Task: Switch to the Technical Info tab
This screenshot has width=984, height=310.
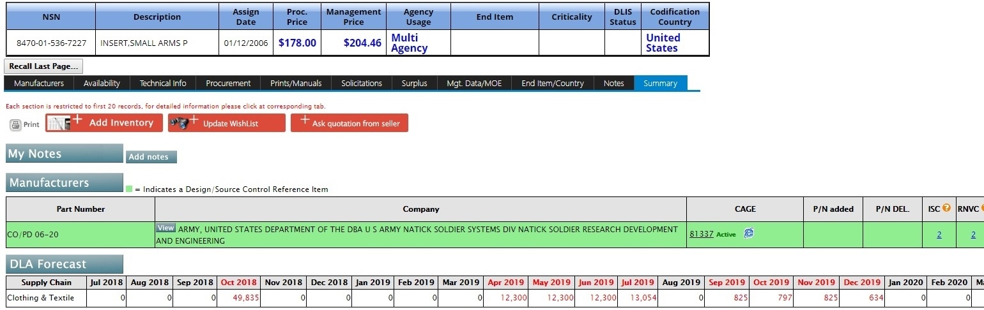Action: [163, 84]
